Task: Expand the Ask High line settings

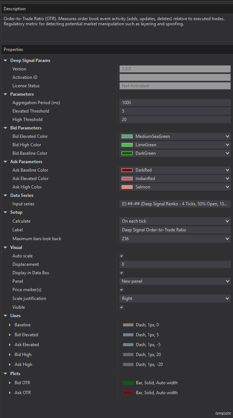Action: pyautogui.click(x=10, y=364)
